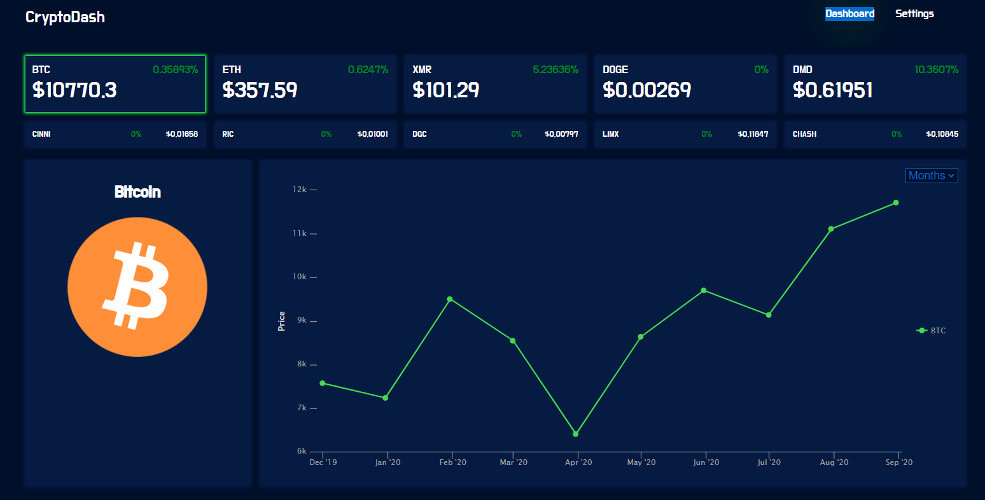The height and width of the screenshot is (500, 985).
Task: Choose the compact LIMX coin tile
Action: (x=685, y=134)
